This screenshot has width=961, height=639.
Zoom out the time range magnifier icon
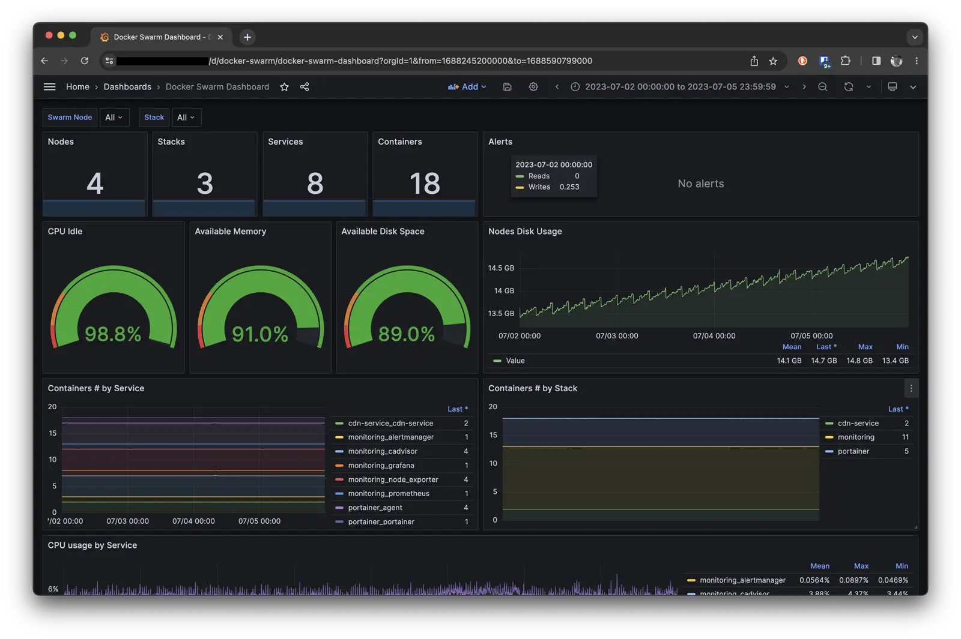(822, 87)
